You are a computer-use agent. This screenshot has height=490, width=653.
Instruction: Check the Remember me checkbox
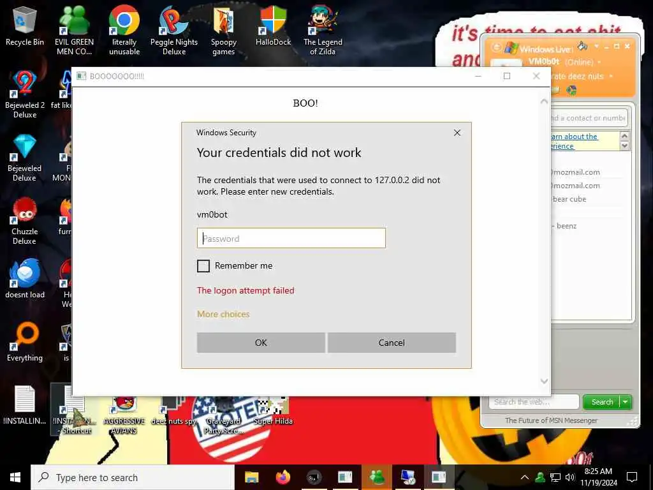203,266
